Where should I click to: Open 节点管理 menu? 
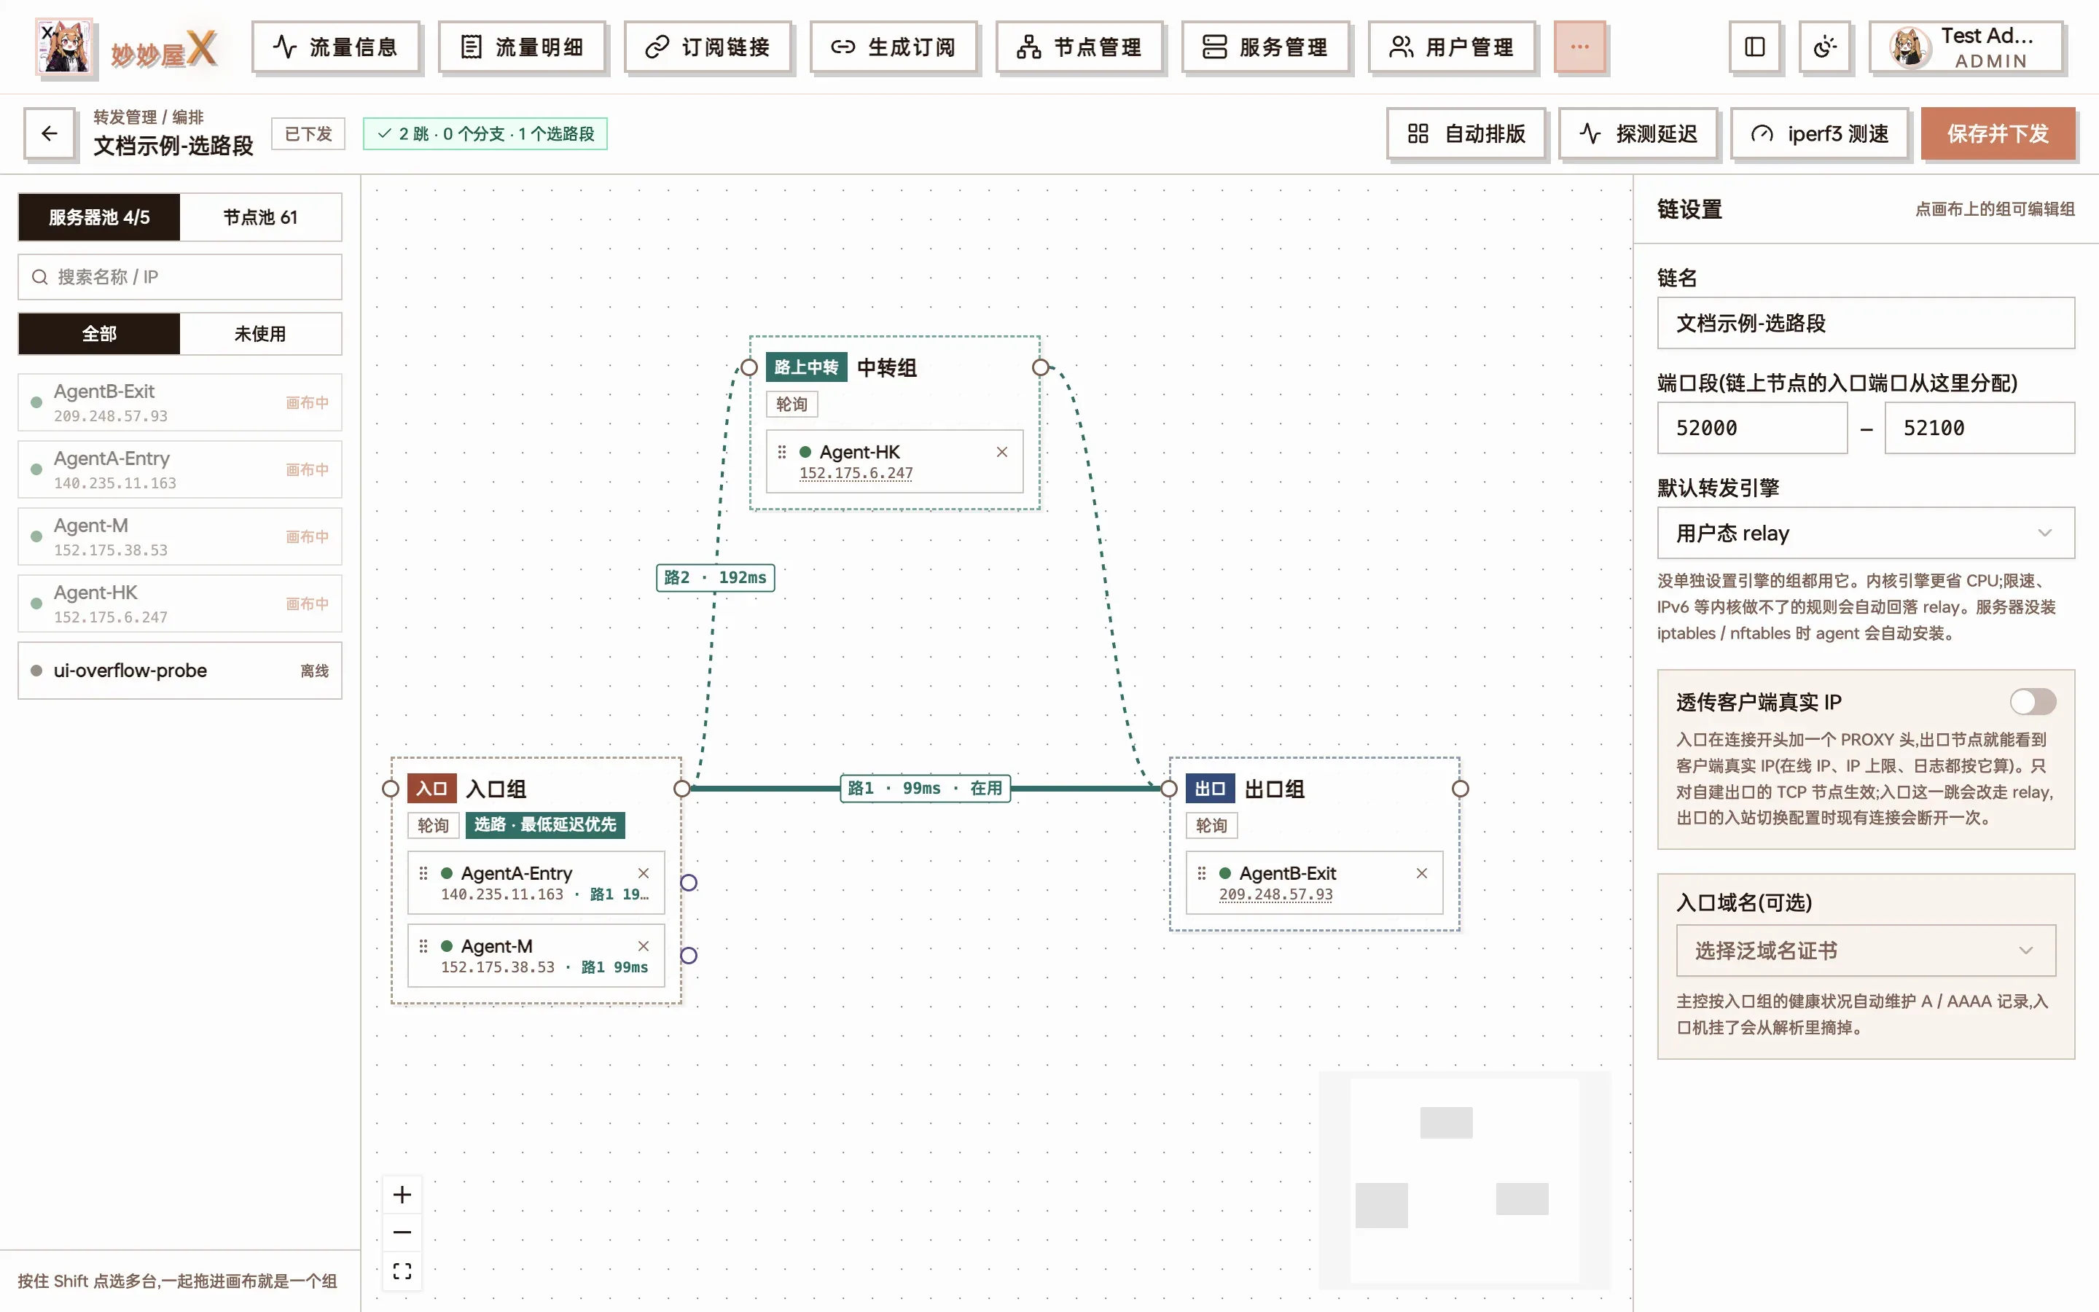[x=1080, y=47]
